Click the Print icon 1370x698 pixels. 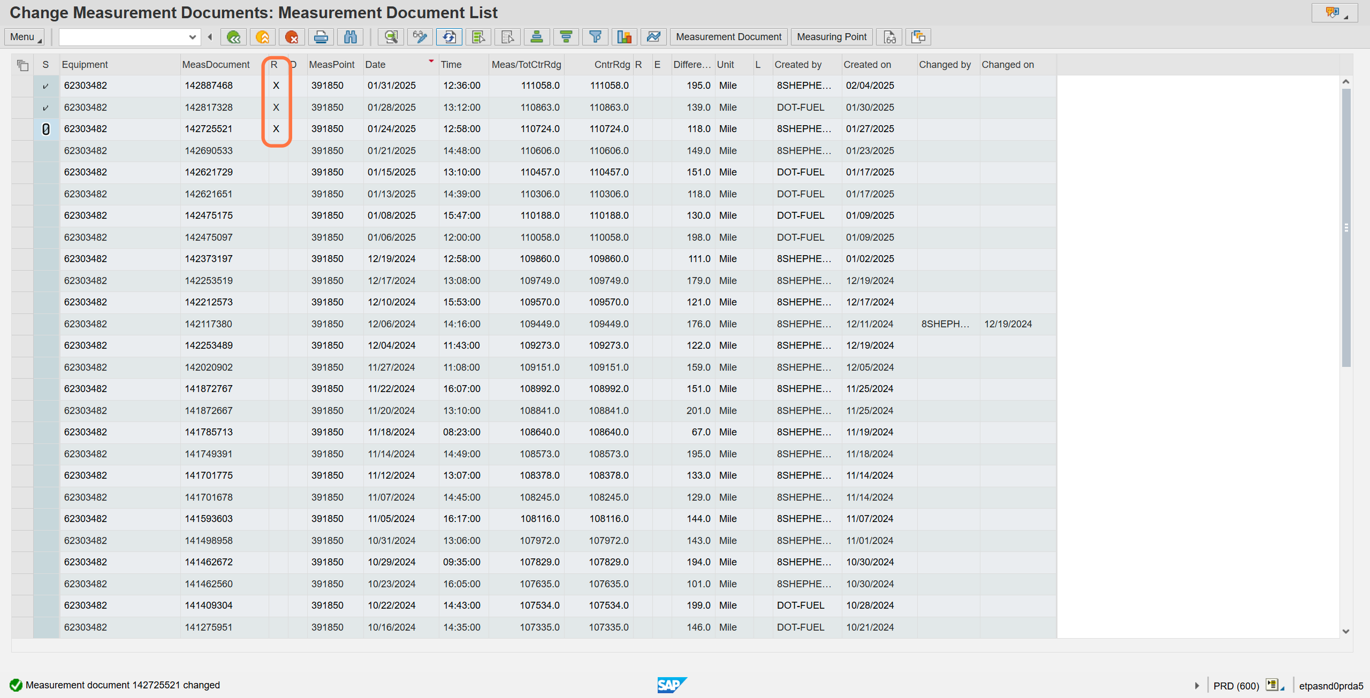pos(321,37)
